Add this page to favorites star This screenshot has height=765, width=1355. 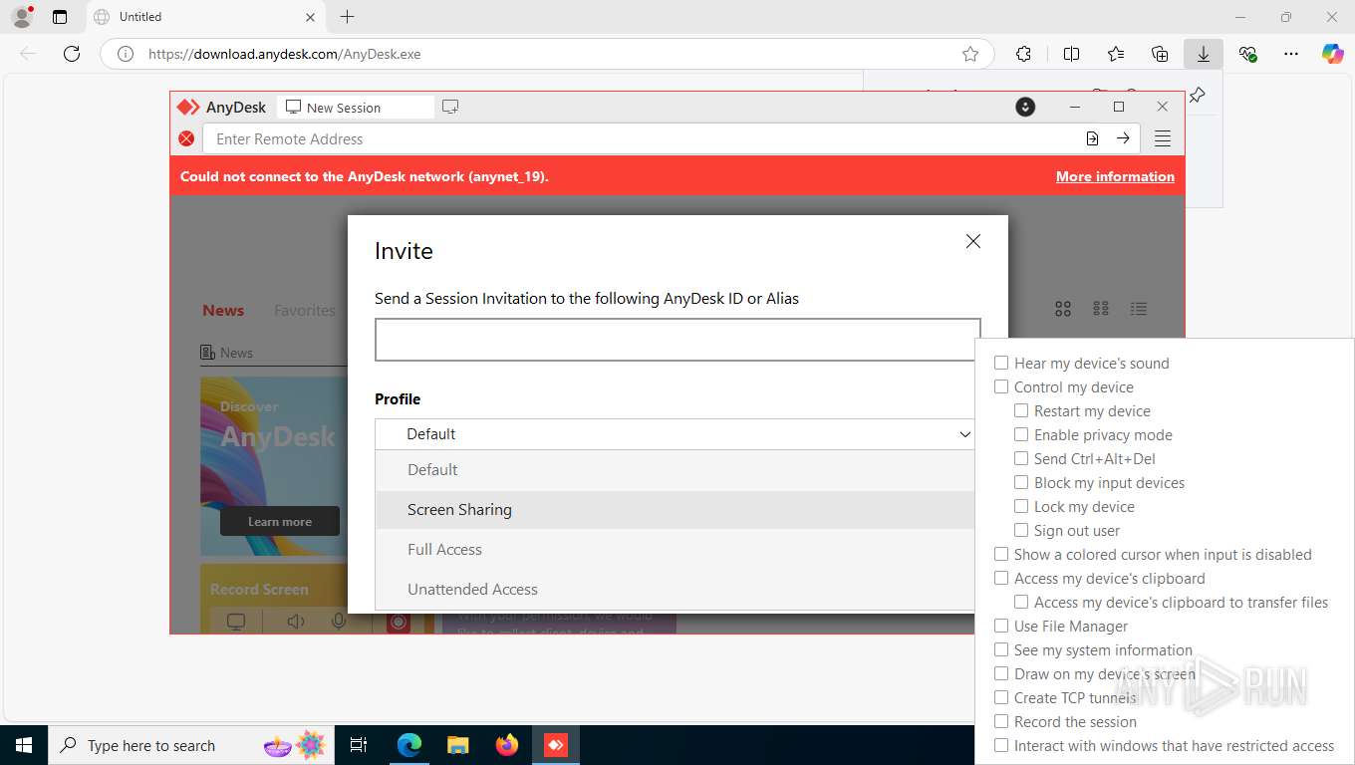pyautogui.click(x=970, y=54)
